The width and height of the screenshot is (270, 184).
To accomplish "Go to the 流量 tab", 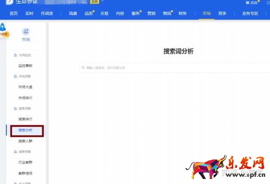I will [73, 13].
